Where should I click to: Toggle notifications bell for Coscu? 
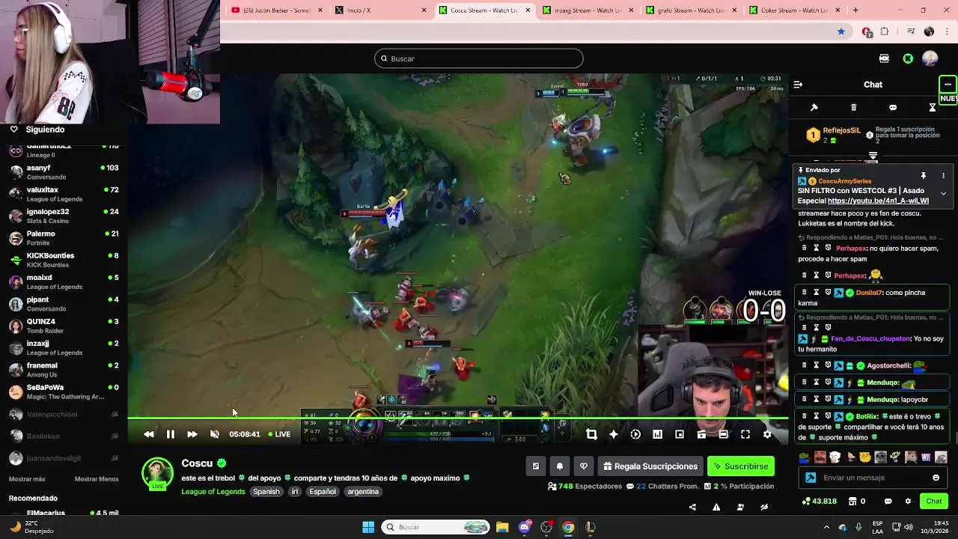[x=560, y=466]
